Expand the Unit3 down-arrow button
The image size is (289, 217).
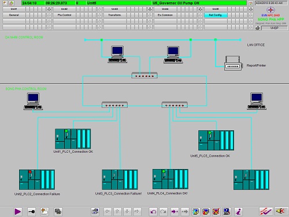coord(150,9)
